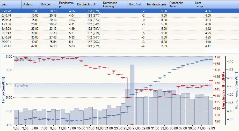
Task: Click heart rate cell 162 (84%)
Action: point(94,24)
